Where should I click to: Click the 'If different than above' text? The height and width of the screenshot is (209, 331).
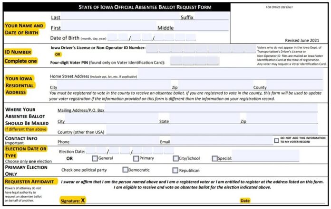coord(26,129)
